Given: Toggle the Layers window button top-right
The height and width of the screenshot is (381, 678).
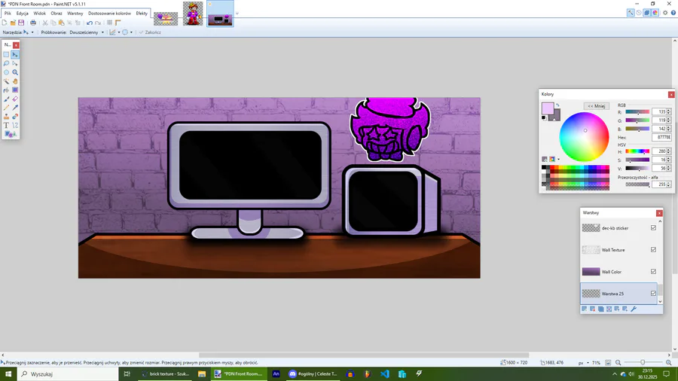Looking at the screenshot, I should pyautogui.click(x=647, y=13).
